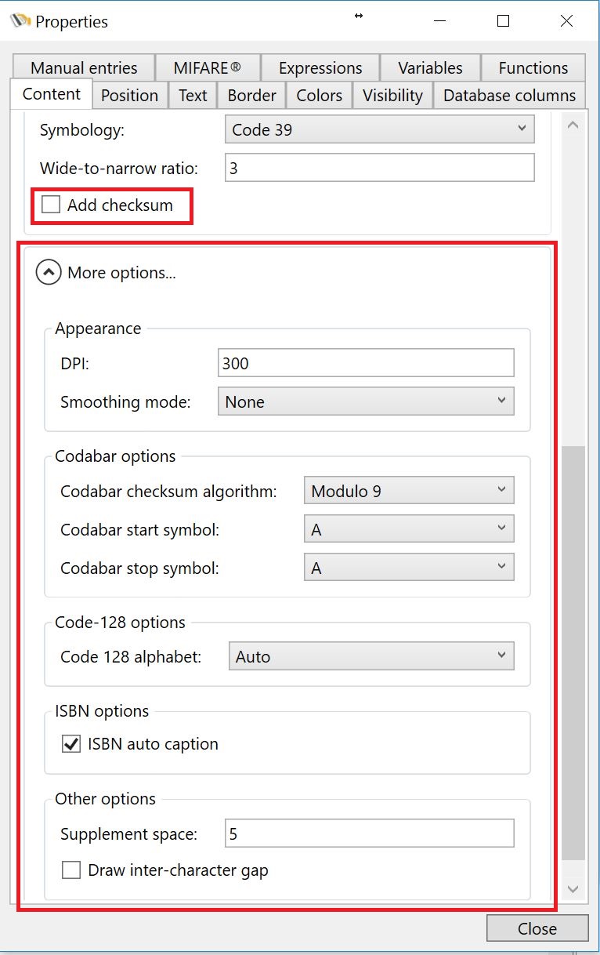
Task: Open the Symbology dropdown
Action: tap(379, 130)
